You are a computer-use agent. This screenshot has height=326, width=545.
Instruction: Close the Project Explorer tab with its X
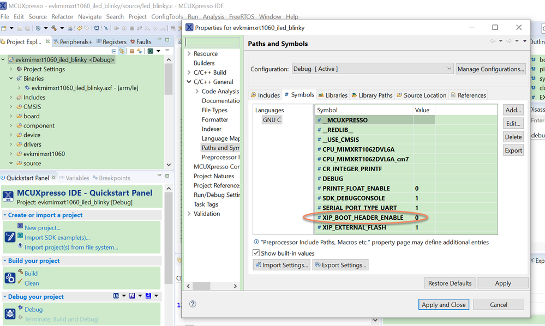pyautogui.click(x=47, y=41)
